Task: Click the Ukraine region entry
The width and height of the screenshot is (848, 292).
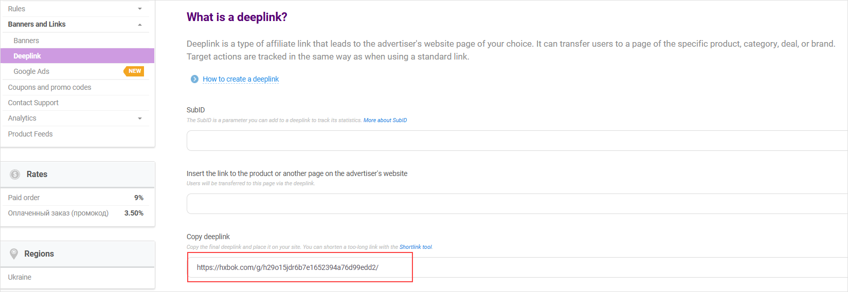Action: pos(20,277)
